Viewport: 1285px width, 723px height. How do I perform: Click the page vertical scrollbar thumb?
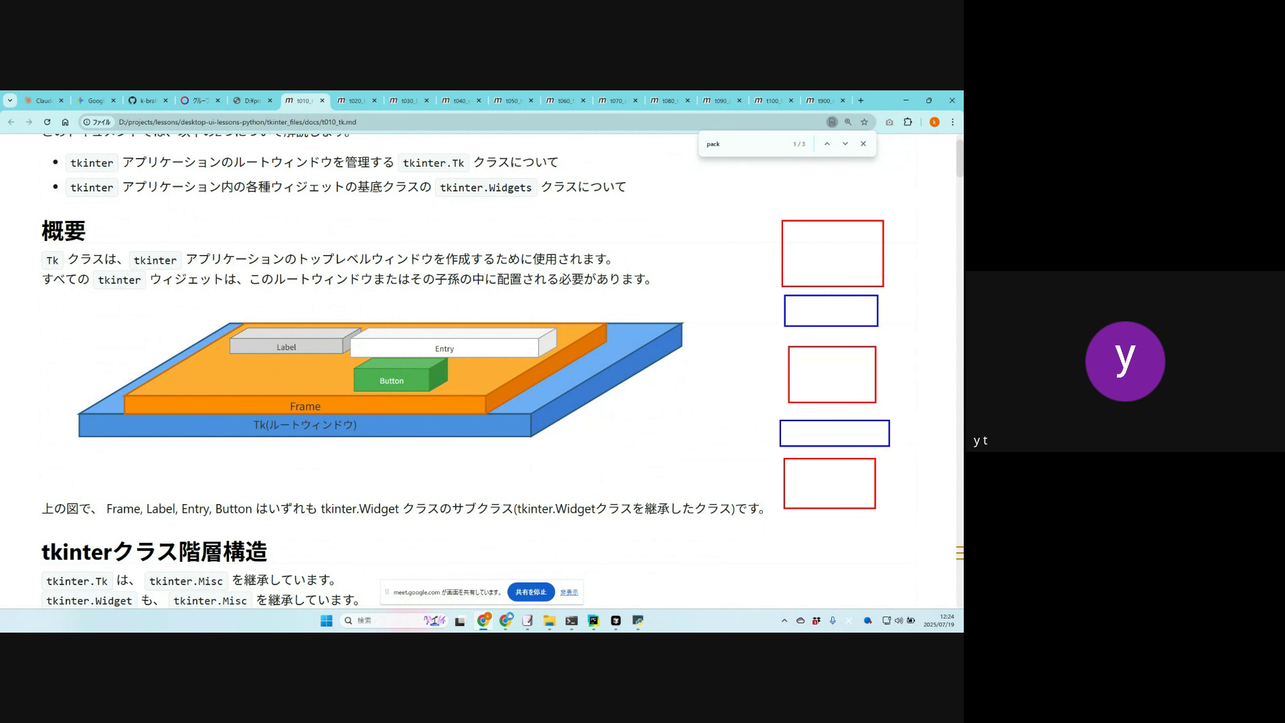coord(959,158)
